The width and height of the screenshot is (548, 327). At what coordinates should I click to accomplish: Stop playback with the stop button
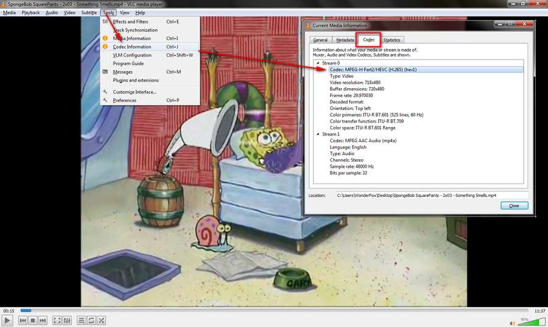point(32,320)
